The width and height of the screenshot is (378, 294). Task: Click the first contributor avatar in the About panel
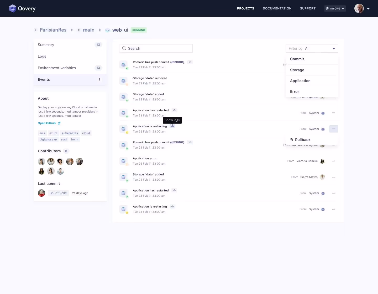coord(41,161)
